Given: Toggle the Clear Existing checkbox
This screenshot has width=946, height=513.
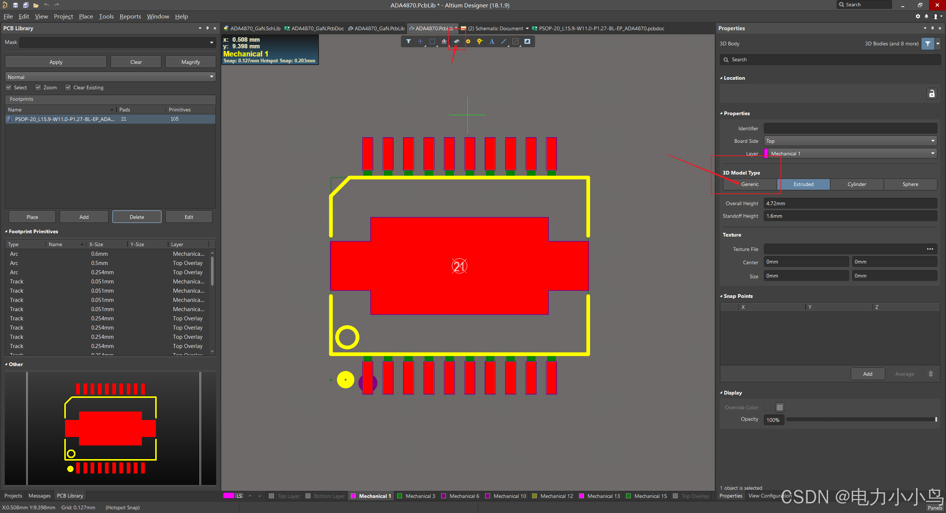Looking at the screenshot, I should (68, 87).
